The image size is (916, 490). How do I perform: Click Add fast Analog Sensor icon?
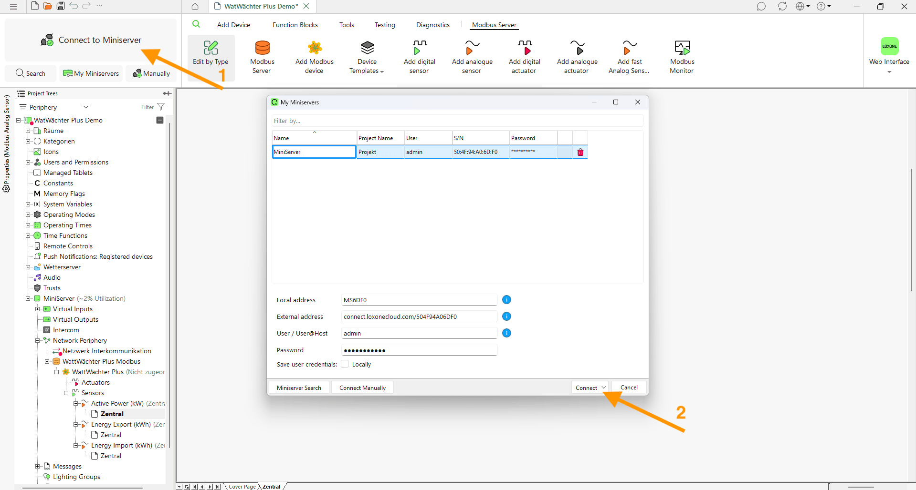tap(630, 48)
